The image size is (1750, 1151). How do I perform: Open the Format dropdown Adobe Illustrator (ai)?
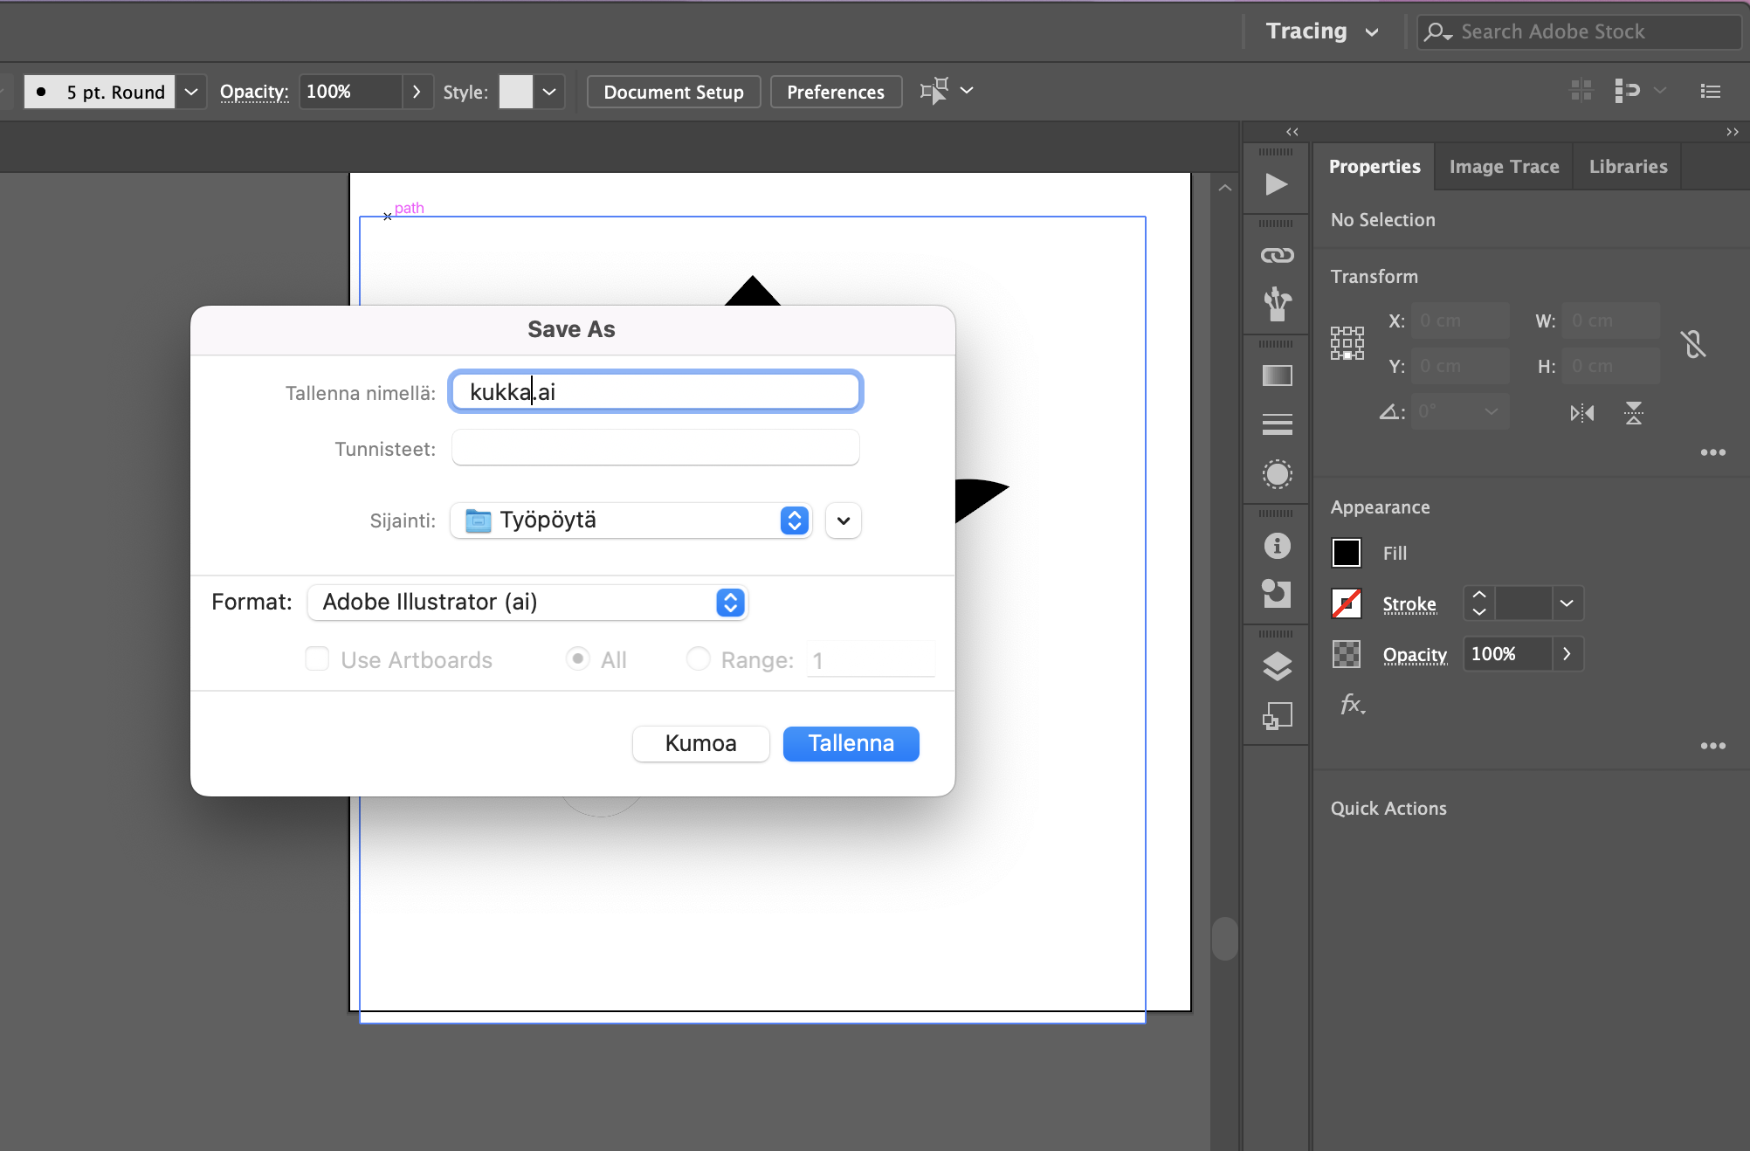[x=527, y=602]
